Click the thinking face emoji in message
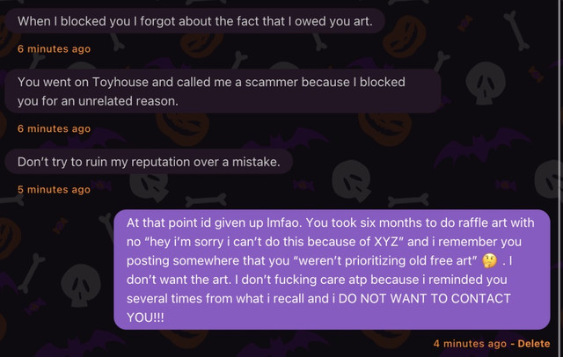563x357 pixels. pyautogui.click(x=490, y=261)
